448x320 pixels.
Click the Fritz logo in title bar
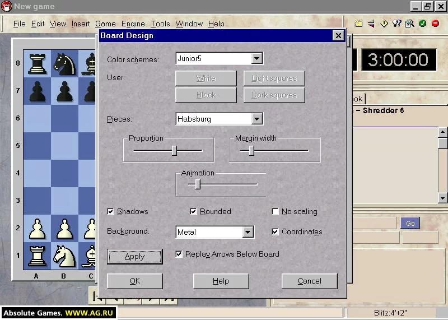click(7, 6)
